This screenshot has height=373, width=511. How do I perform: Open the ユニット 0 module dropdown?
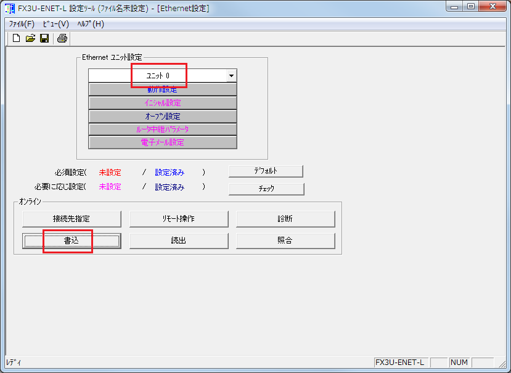pos(232,75)
